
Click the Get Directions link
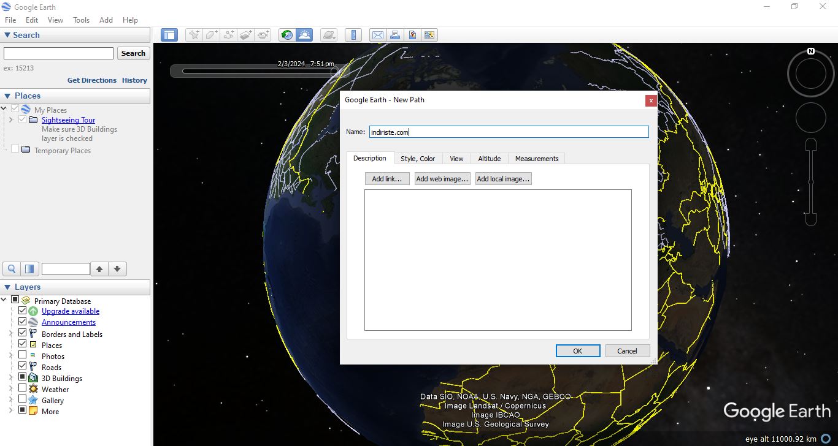[x=92, y=80]
